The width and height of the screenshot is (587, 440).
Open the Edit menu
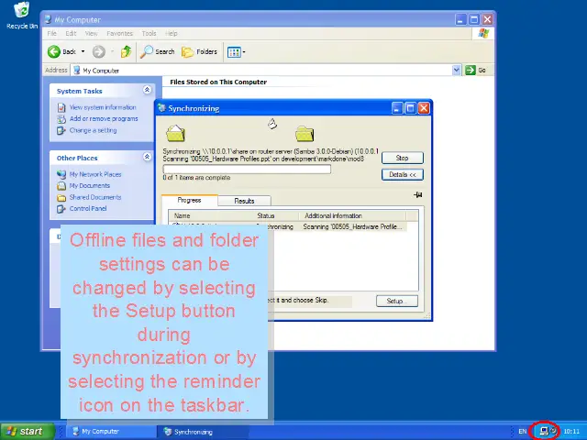click(x=71, y=33)
